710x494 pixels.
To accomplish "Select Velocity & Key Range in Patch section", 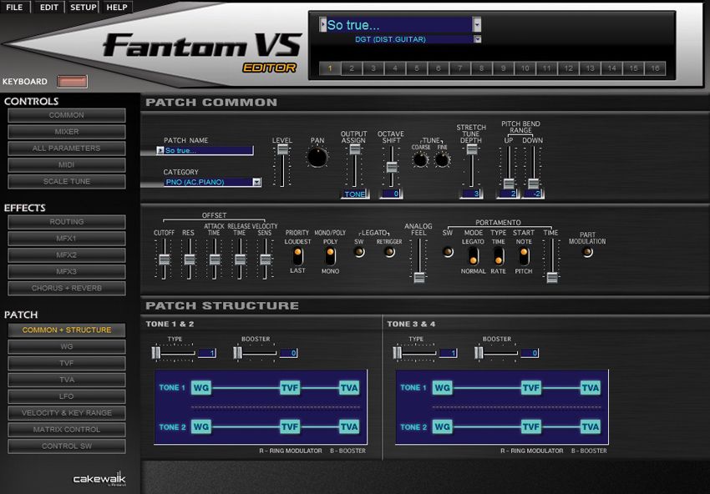I will point(66,412).
